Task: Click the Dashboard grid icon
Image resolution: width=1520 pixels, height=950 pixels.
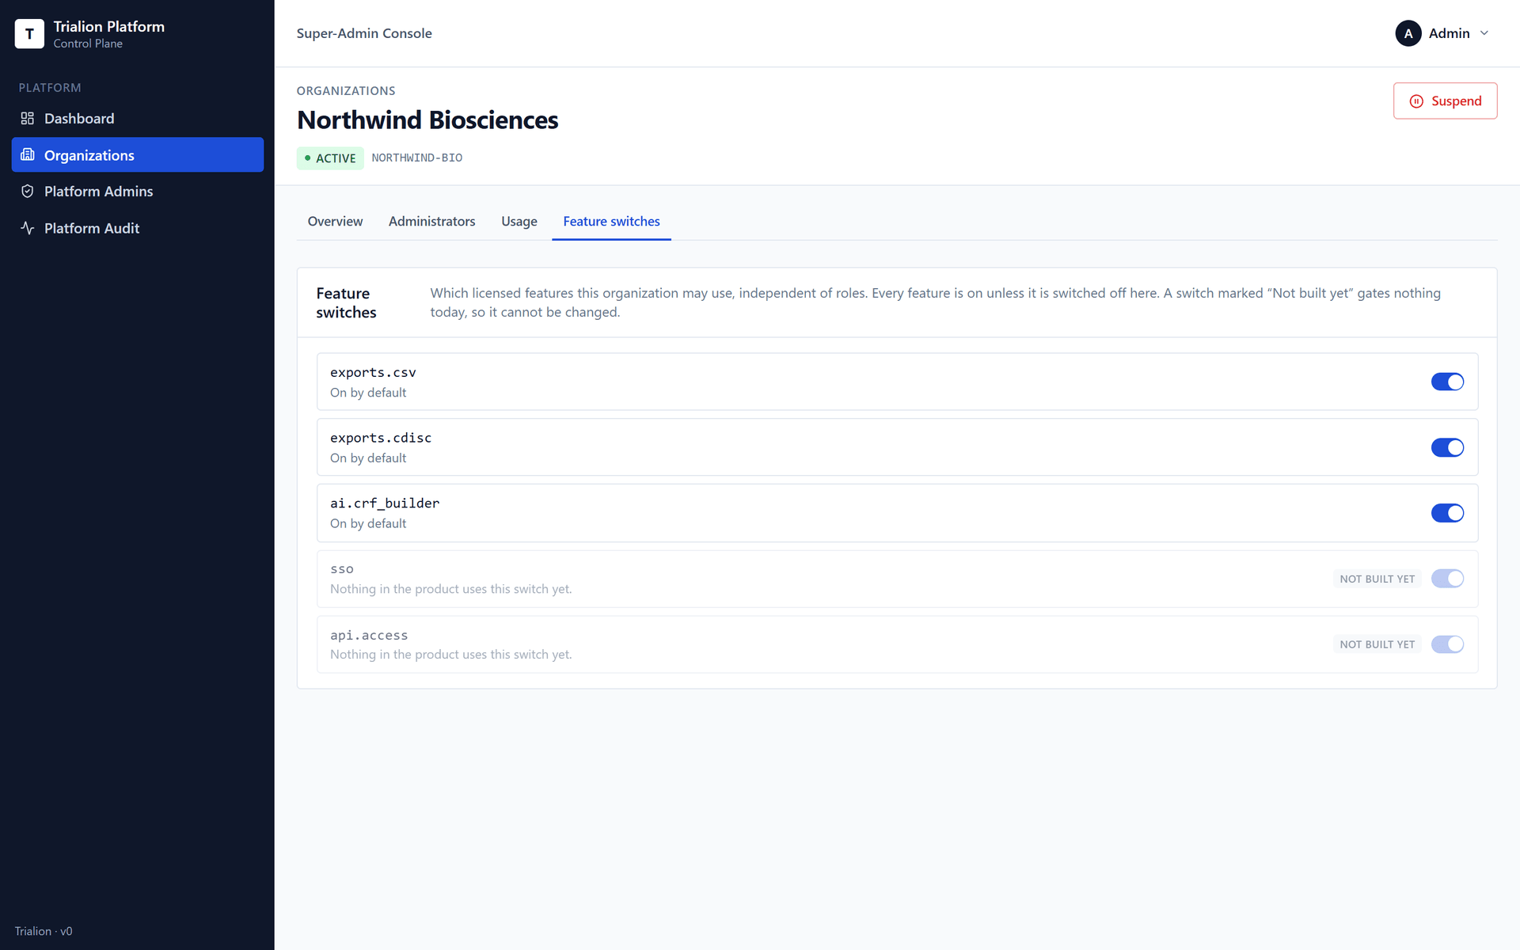Action: tap(28, 118)
